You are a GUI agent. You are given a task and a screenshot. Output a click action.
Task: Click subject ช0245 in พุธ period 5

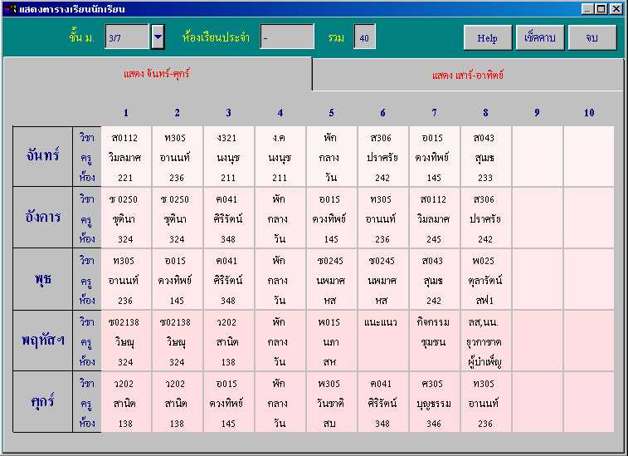pyautogui.click(x=330, y=261)
